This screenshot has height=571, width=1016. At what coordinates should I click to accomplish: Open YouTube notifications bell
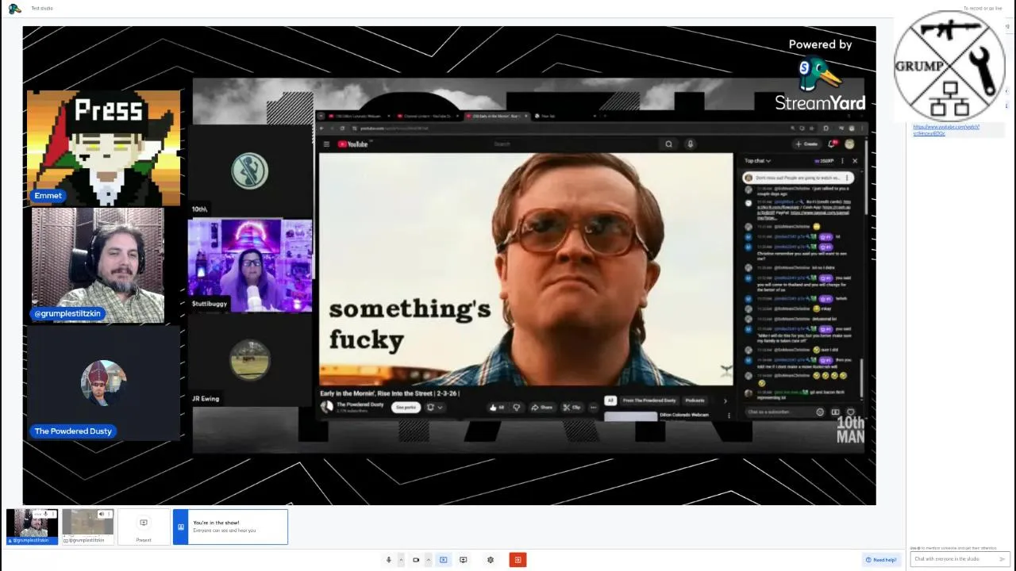pyautogui.click(x=832, y=144)
